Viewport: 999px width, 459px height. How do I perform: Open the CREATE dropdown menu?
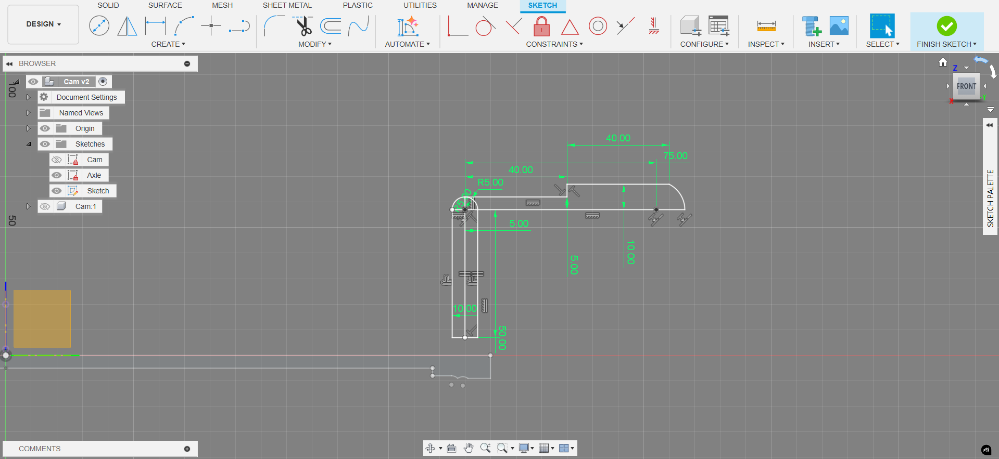pyautogui.click(x=168, y=44)
